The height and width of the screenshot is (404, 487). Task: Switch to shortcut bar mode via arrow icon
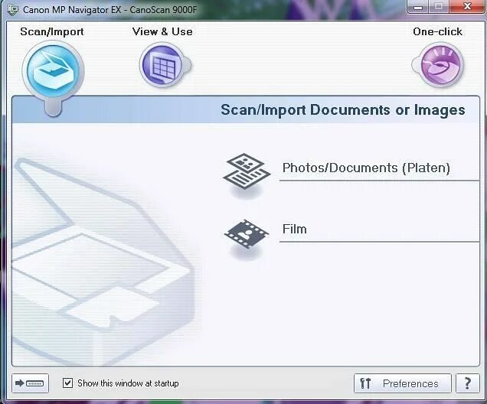pos(30,383)
